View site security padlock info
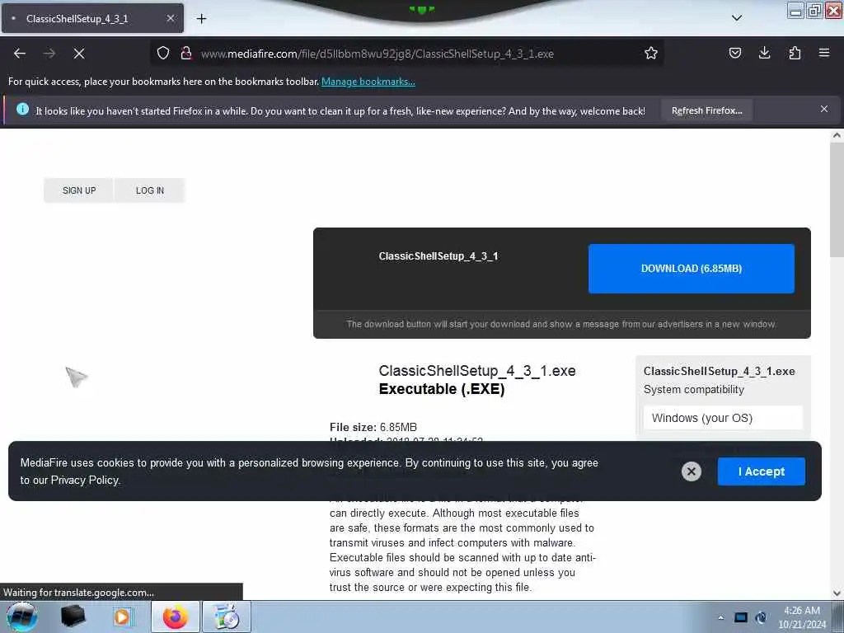This screenshot has width=844, height=633. click(x=186, y=53)
